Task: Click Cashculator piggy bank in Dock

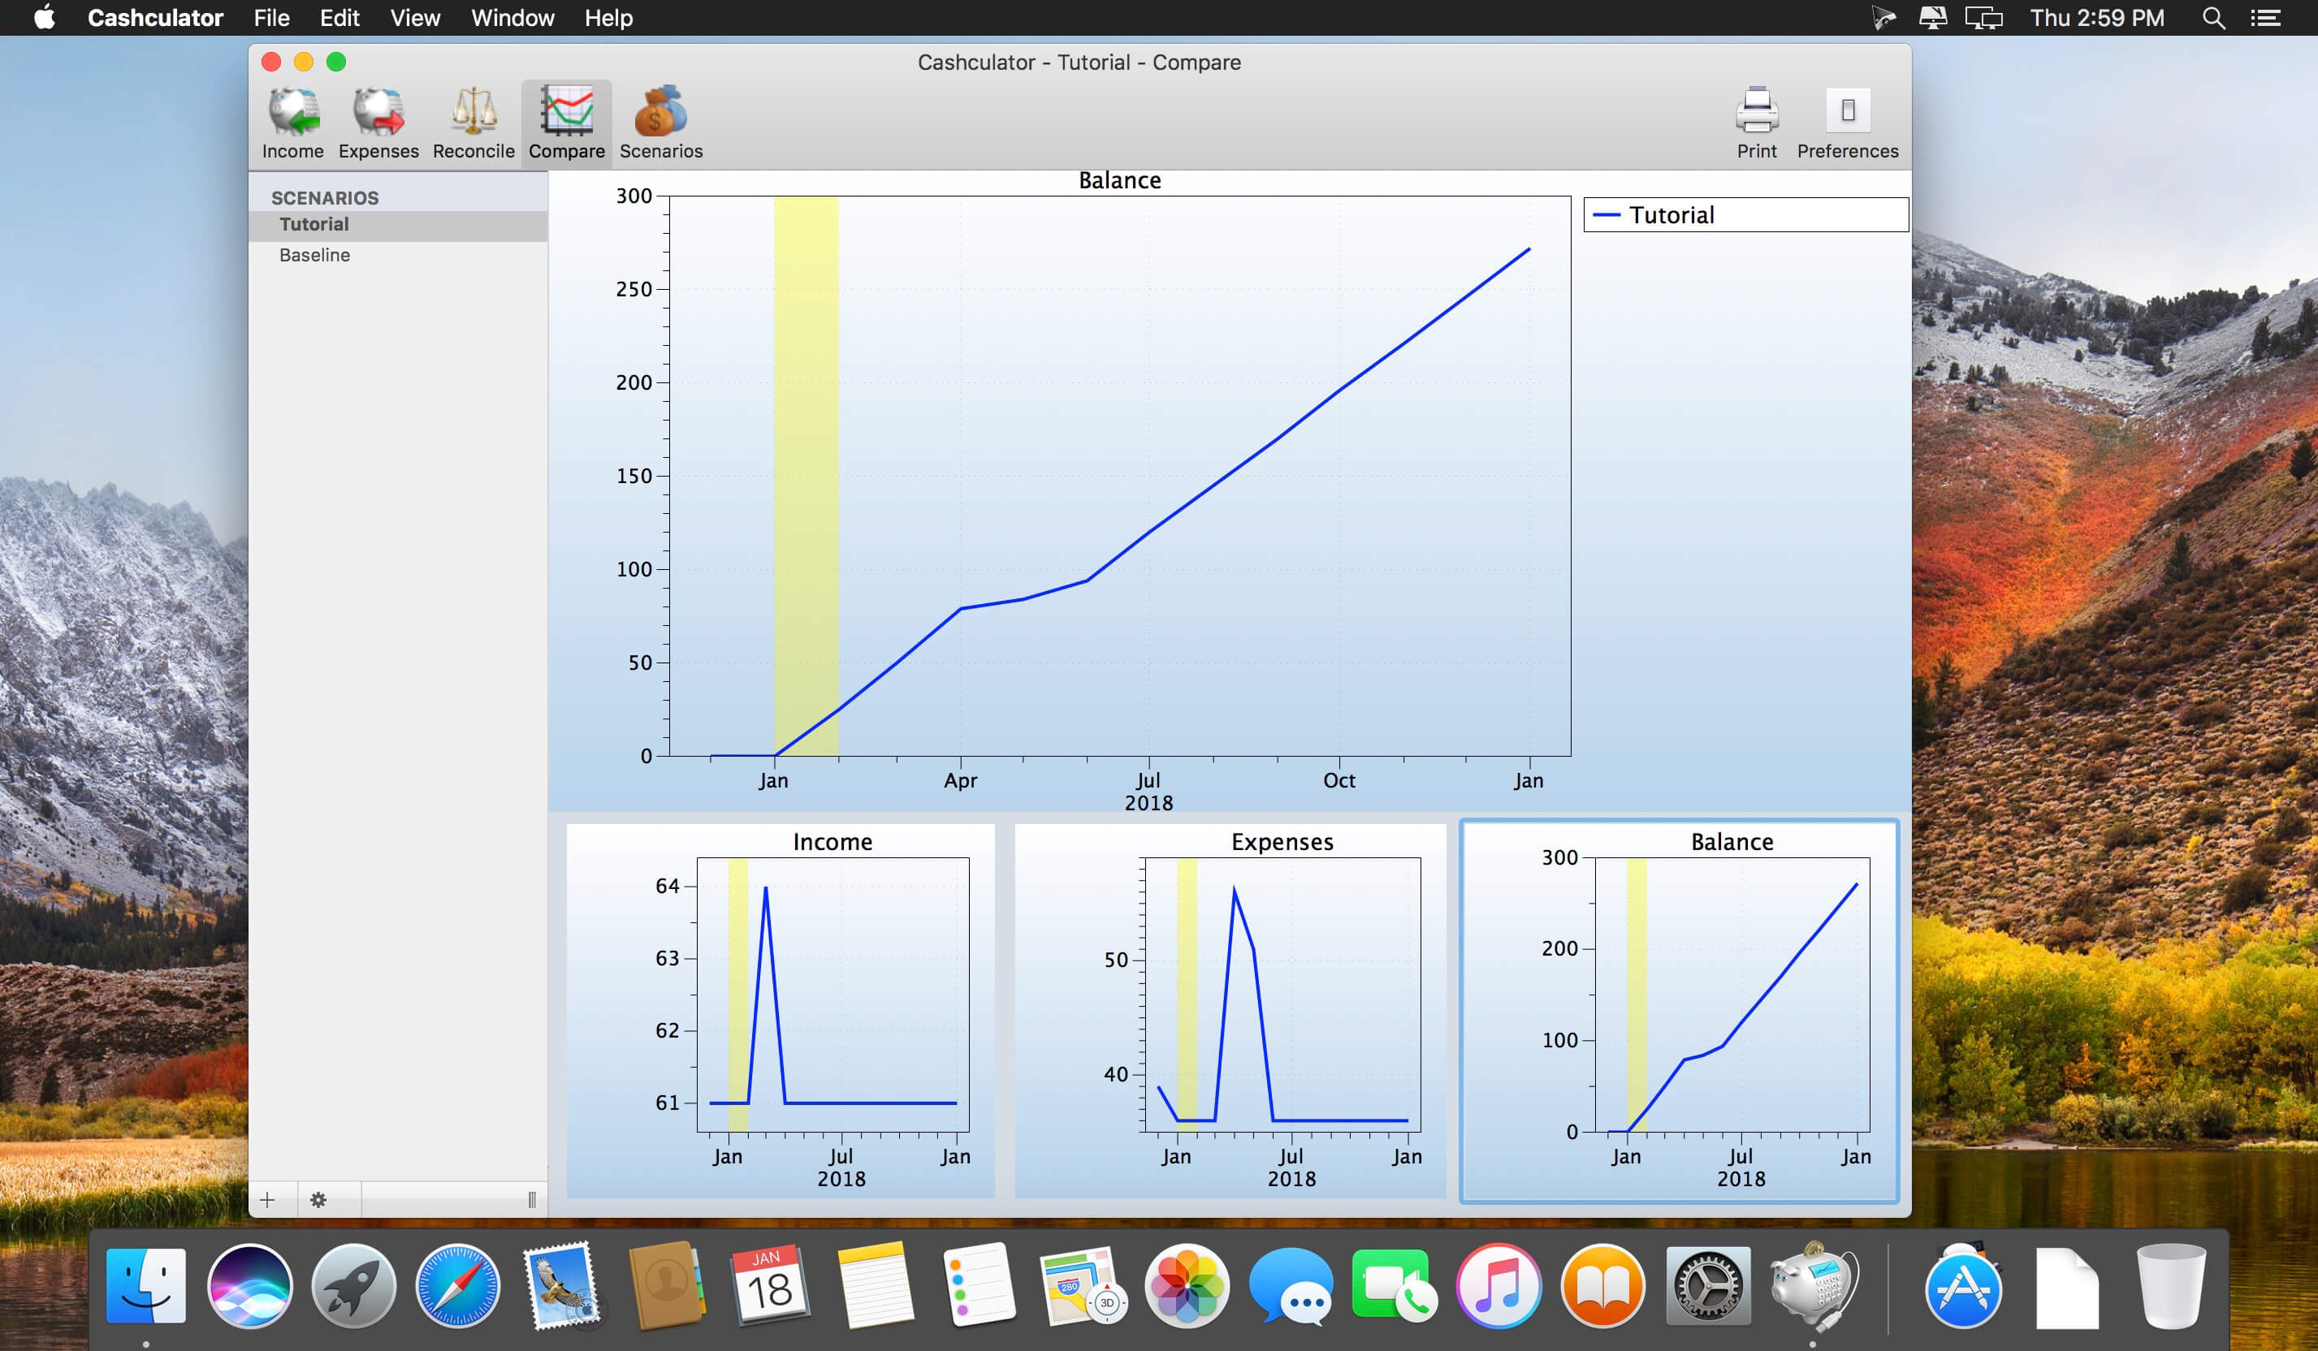Action: click(x=1813, y=1286)
